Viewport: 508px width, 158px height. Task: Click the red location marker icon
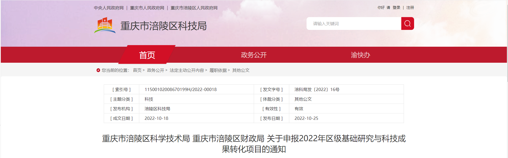[98, 70]
